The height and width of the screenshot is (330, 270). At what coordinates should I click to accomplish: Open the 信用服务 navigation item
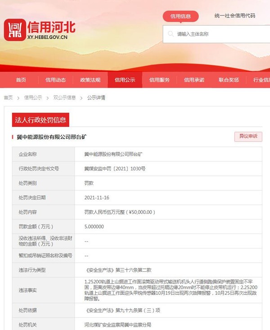tap(159, 80)
